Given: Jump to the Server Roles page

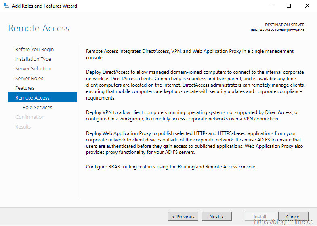Looking at the screenshot, I should pos(29,79).
